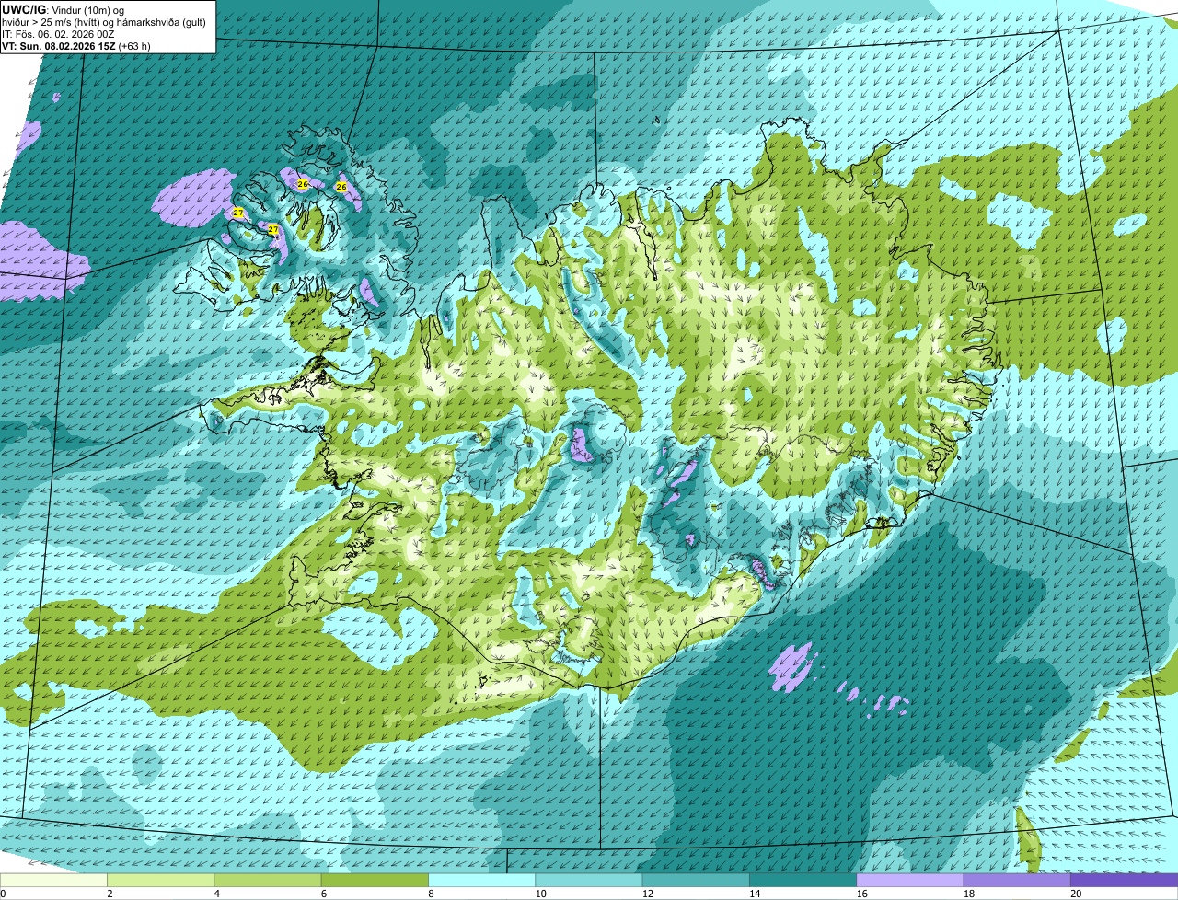This screenshot has width=1178, height=900.
Task: Click the legend tick label '12'
Action: pyautogui.click(x=648, y=894)
